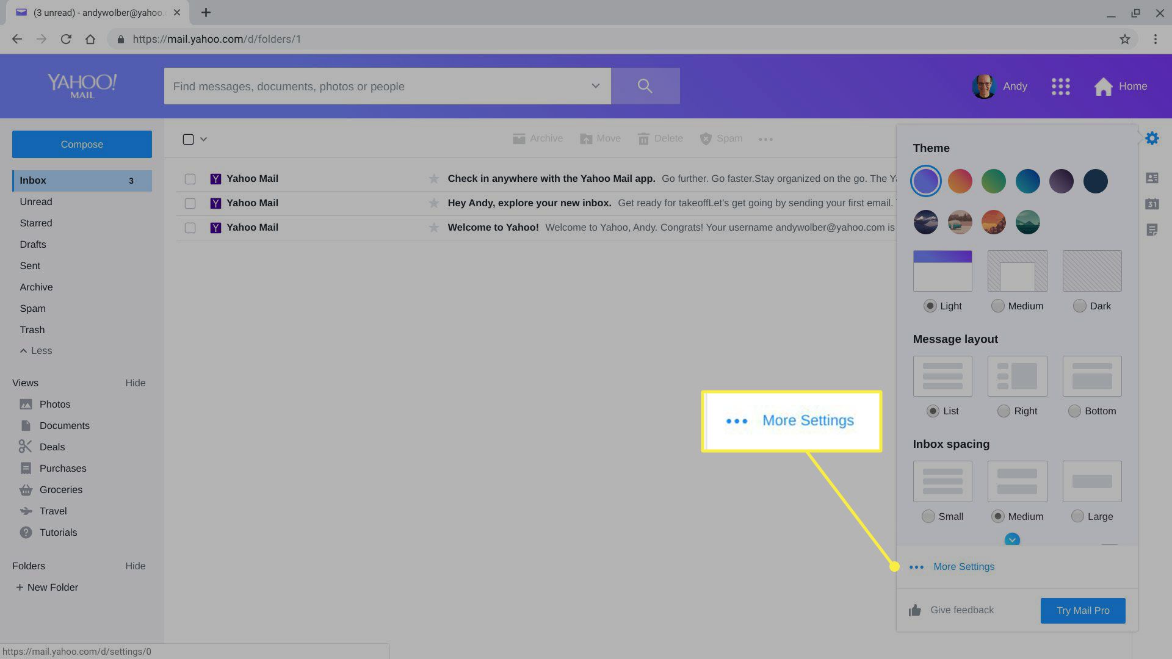The width and height of the screenshot is (1172, 659).
Task: Click the Compose button
Action: [81, 144]
